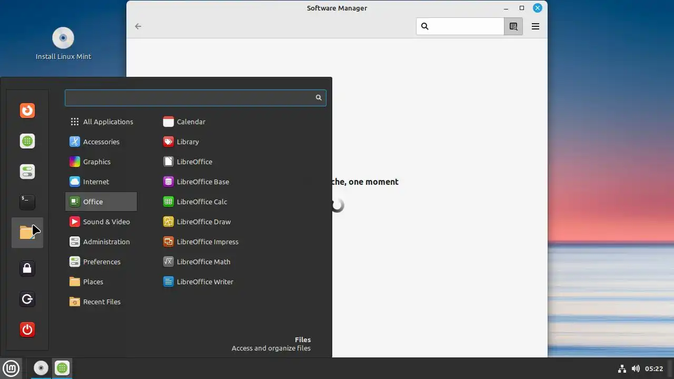Click the Linux Mint menu button in panel
The image size is (674, 379).
(11, 368)
